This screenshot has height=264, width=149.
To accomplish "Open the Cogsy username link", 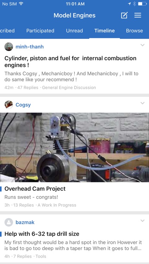I will [x=23, y=105].
